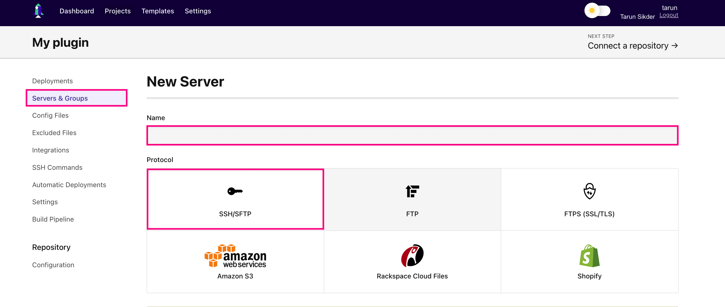Open the Dashboard menu item

[77, 11]
